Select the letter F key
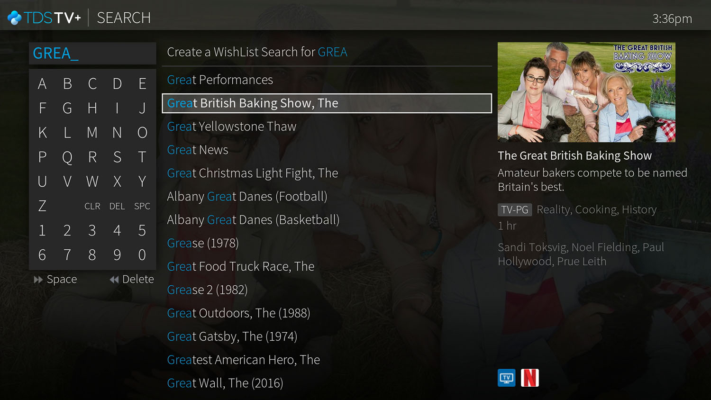 [42, 109]
